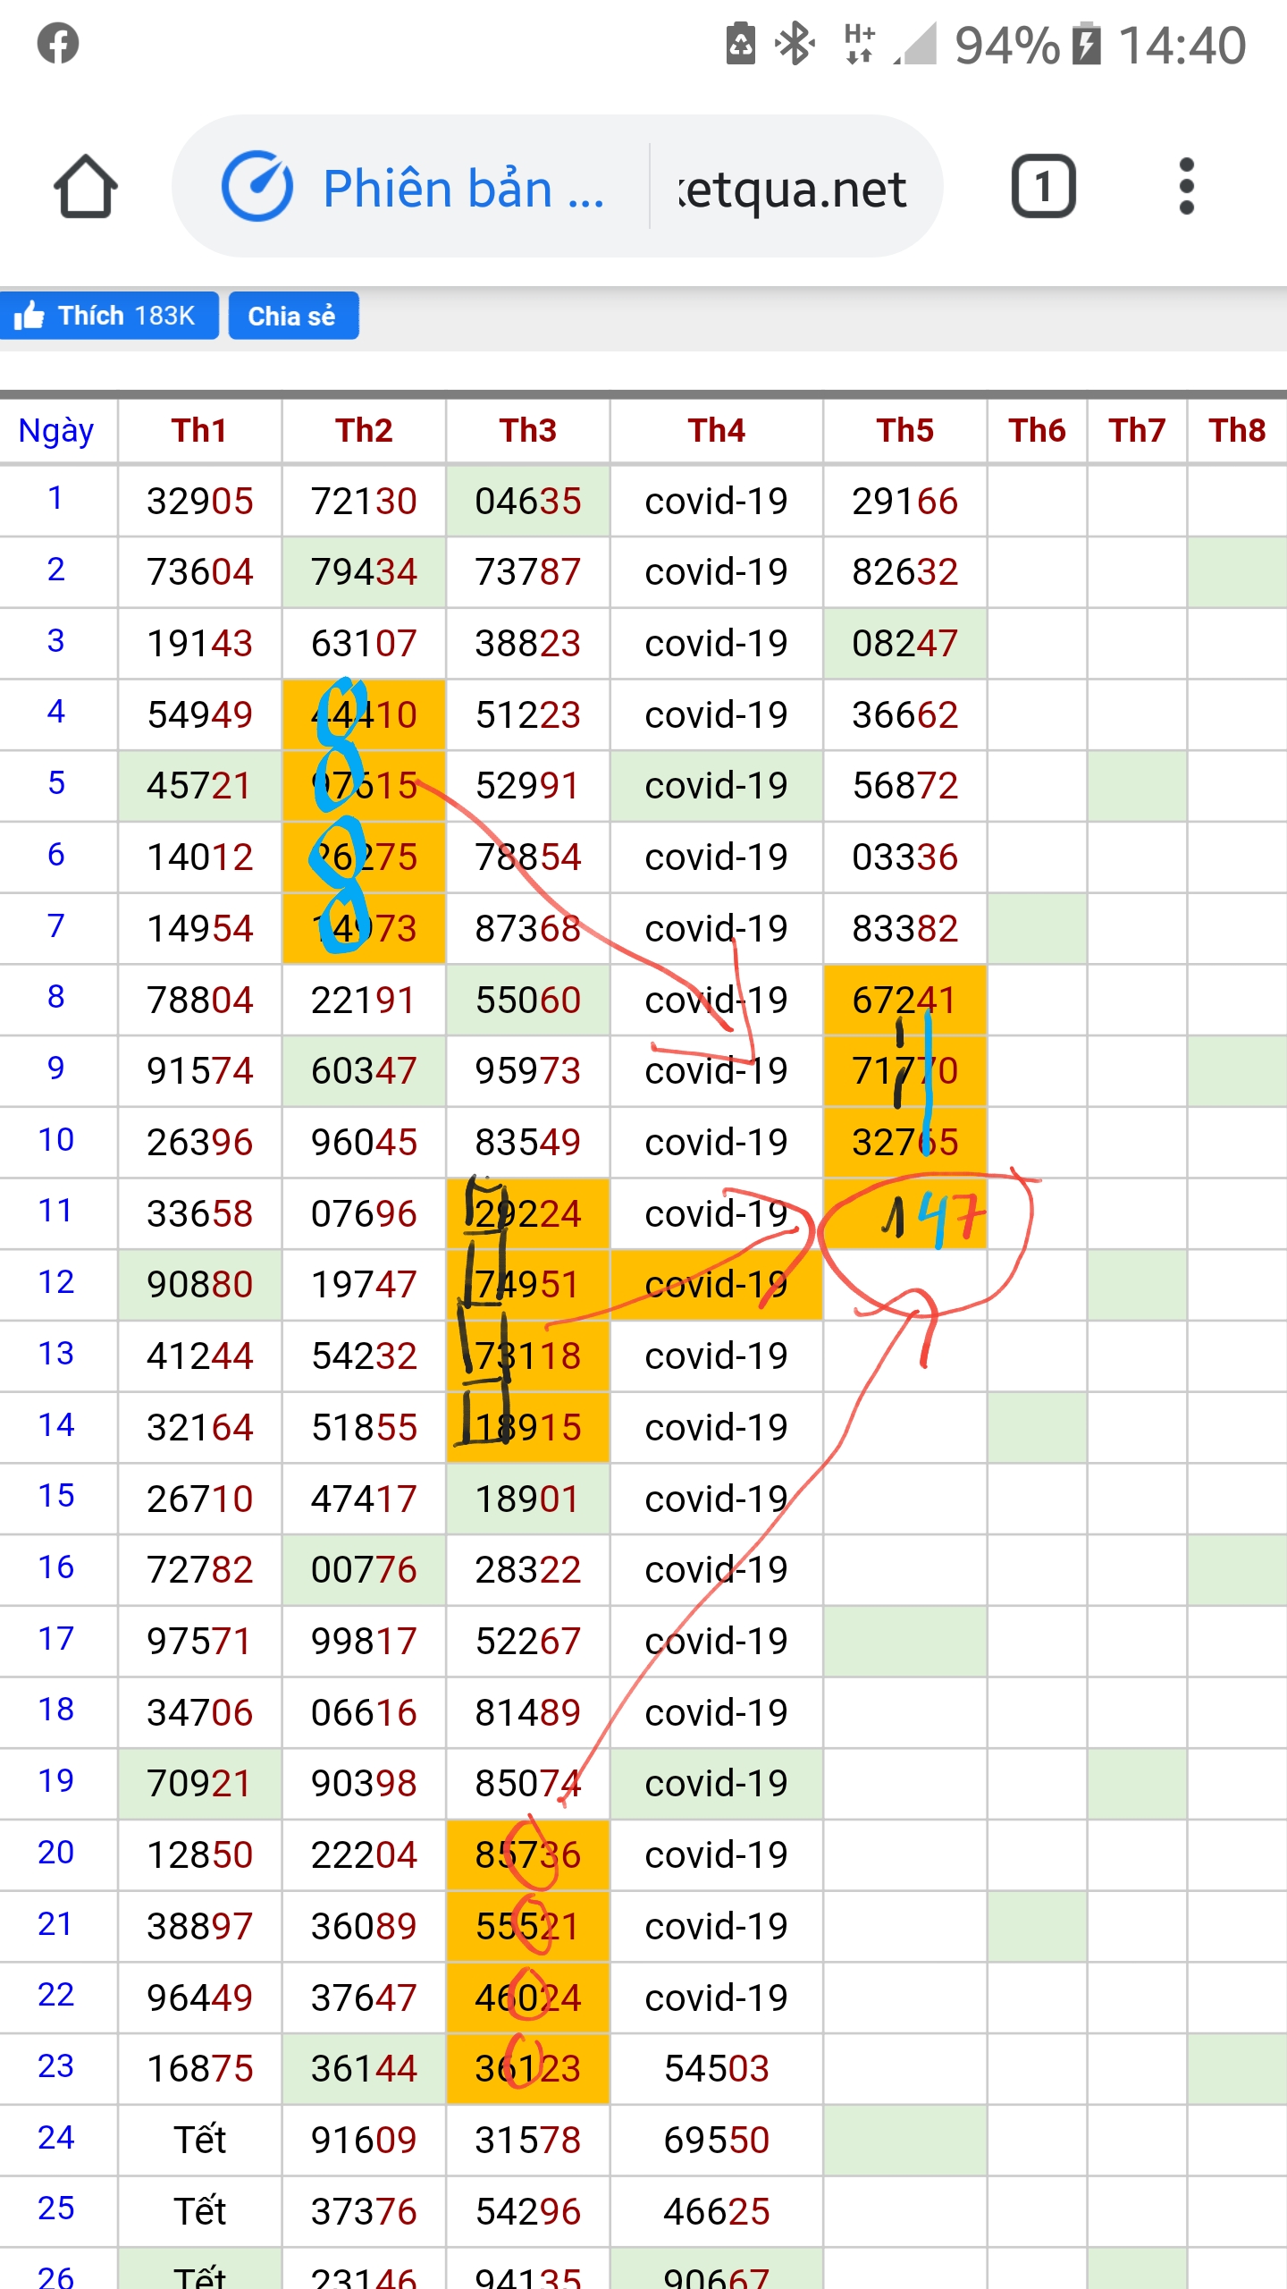Tap day number 23 in Ngày column
Screen dimensions: 1287x2289
(56, 2066)
